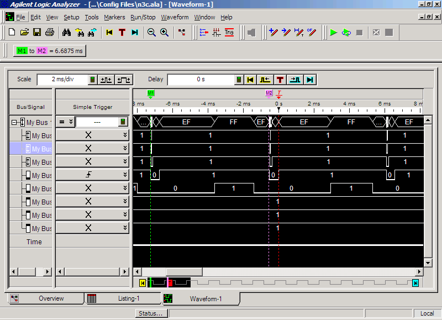The height and width of the screenshot is (320, 442).
Task: Open the Markers menu
Action: (x=114, y=17)
